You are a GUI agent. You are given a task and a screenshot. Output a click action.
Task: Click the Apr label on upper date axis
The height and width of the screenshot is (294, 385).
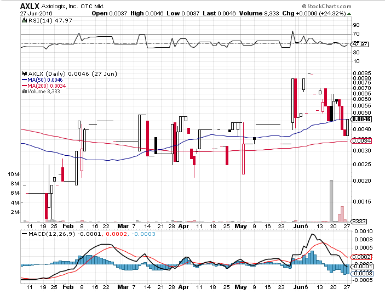pos(183,226)
